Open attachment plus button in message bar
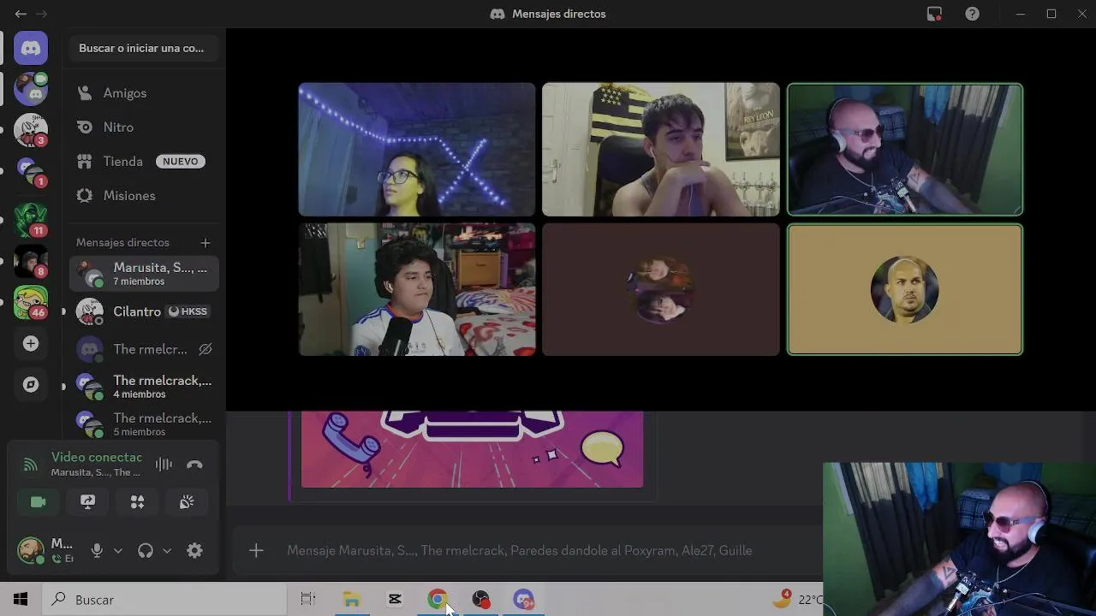The width and height of the screenshot is (1096, 616). 256,551
